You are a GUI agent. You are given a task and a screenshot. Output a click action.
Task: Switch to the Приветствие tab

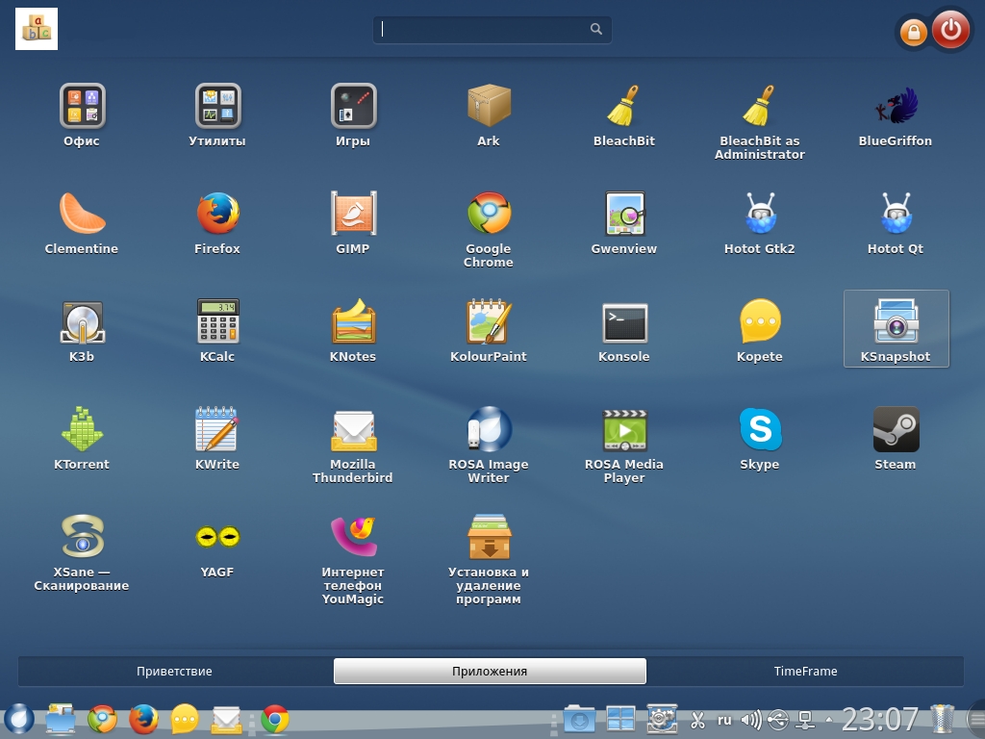(x=174, y=671)
